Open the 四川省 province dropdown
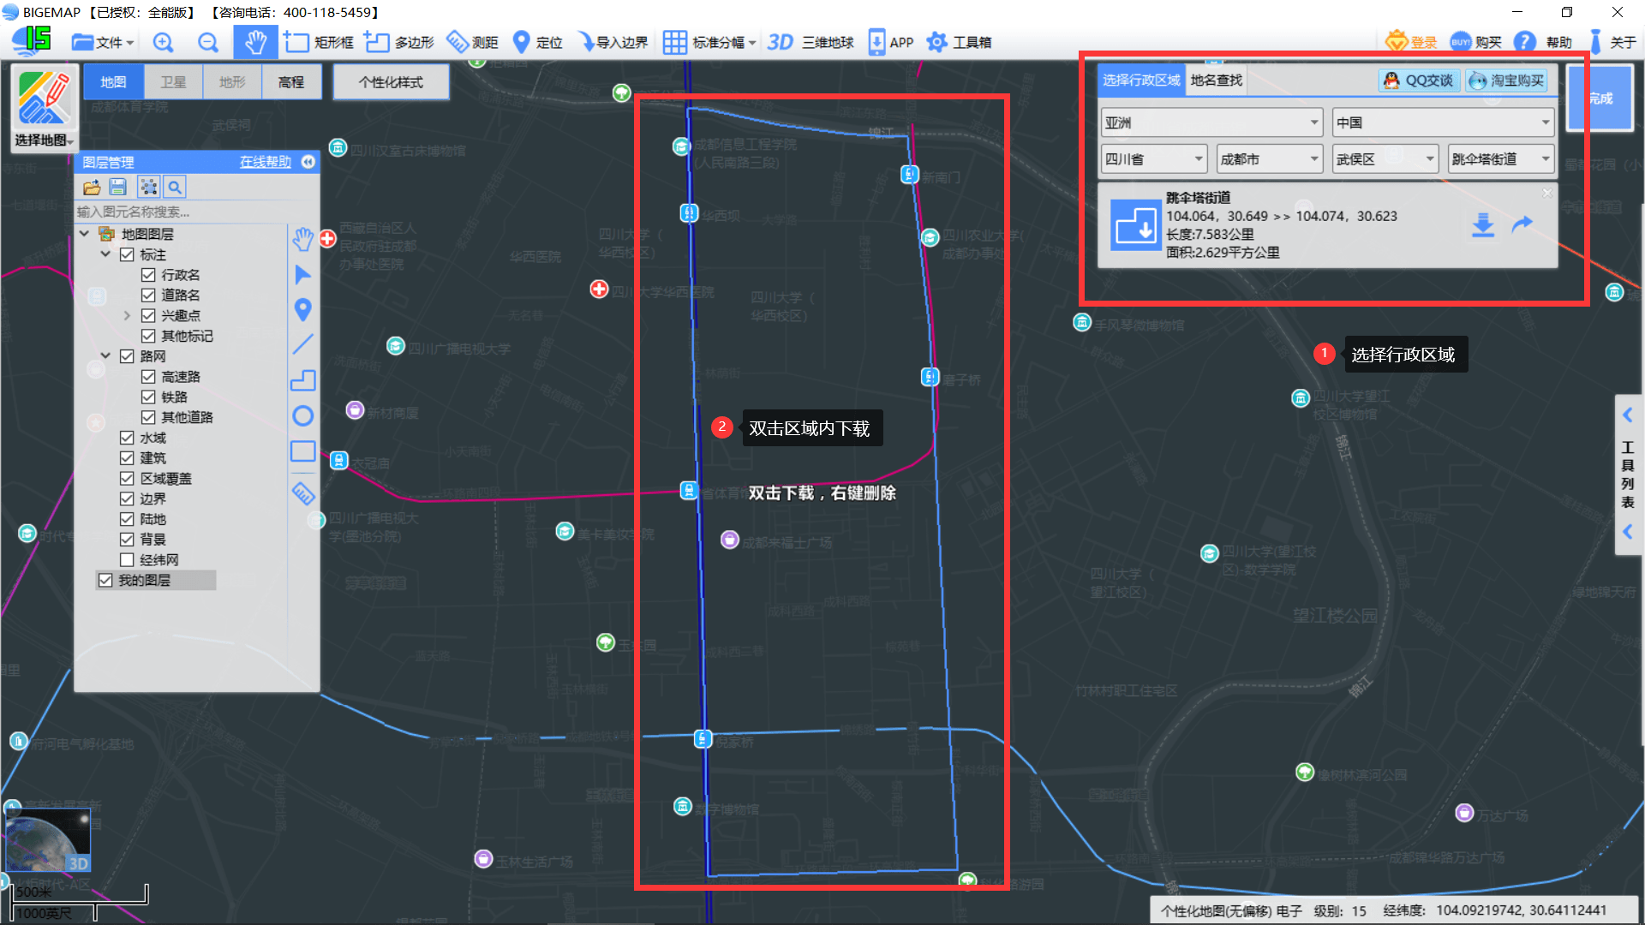This screenshot has height=925, width=1645. 1154,159
